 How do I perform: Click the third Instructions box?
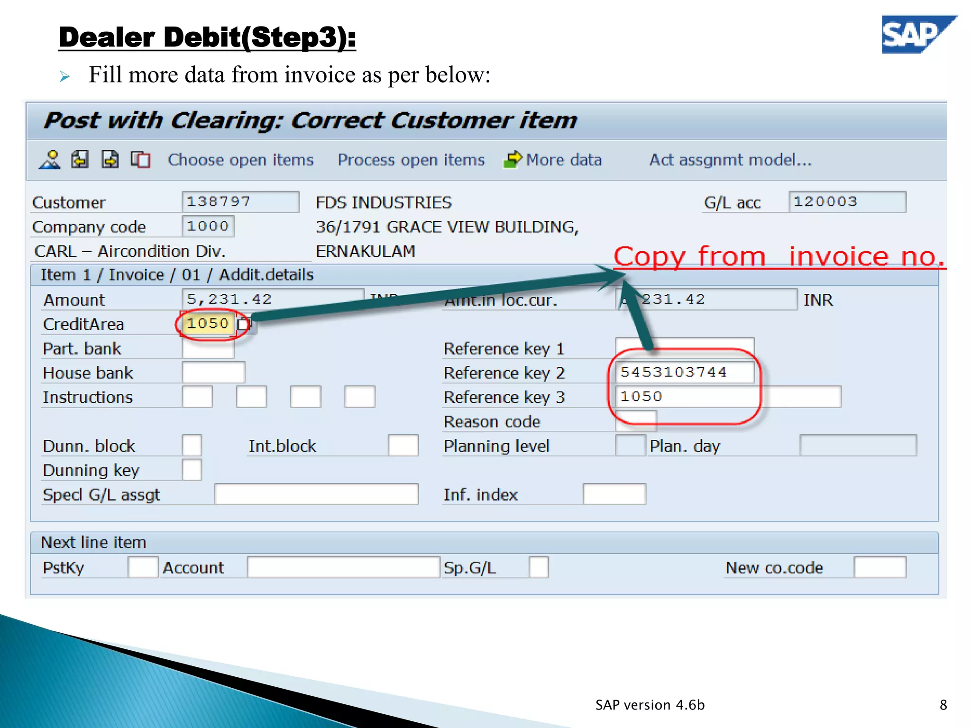tap(305, 397)
